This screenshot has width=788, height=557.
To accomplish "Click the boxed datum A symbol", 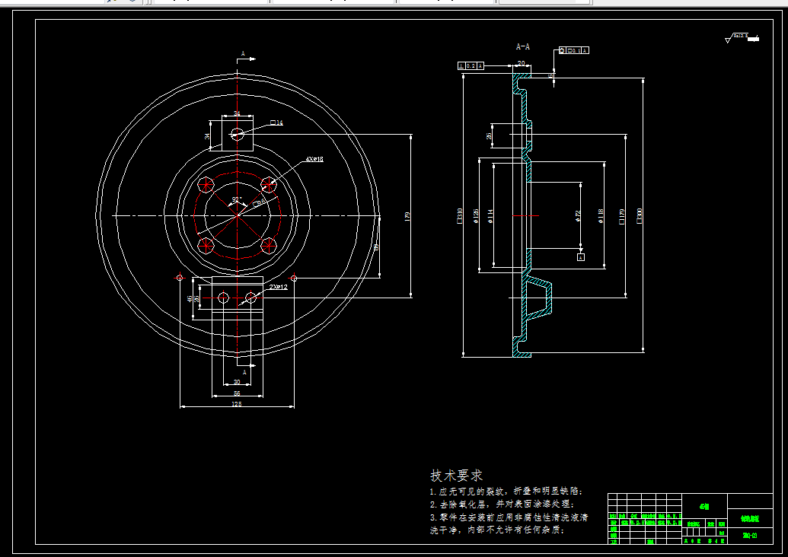I will pyautogui.click(x=581, y=257).
